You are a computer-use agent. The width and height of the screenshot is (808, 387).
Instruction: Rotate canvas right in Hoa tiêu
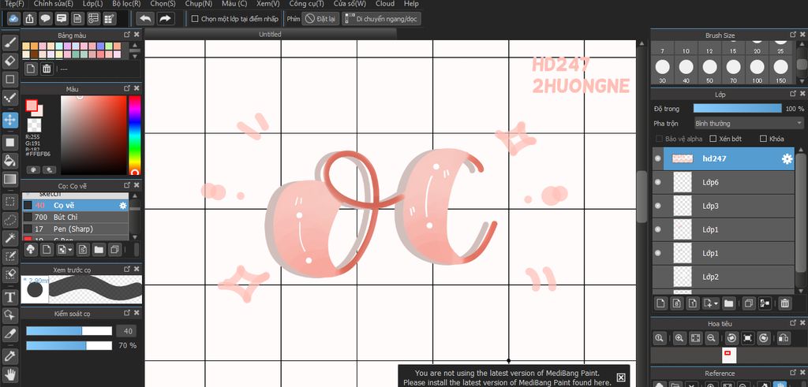[764, 338]
